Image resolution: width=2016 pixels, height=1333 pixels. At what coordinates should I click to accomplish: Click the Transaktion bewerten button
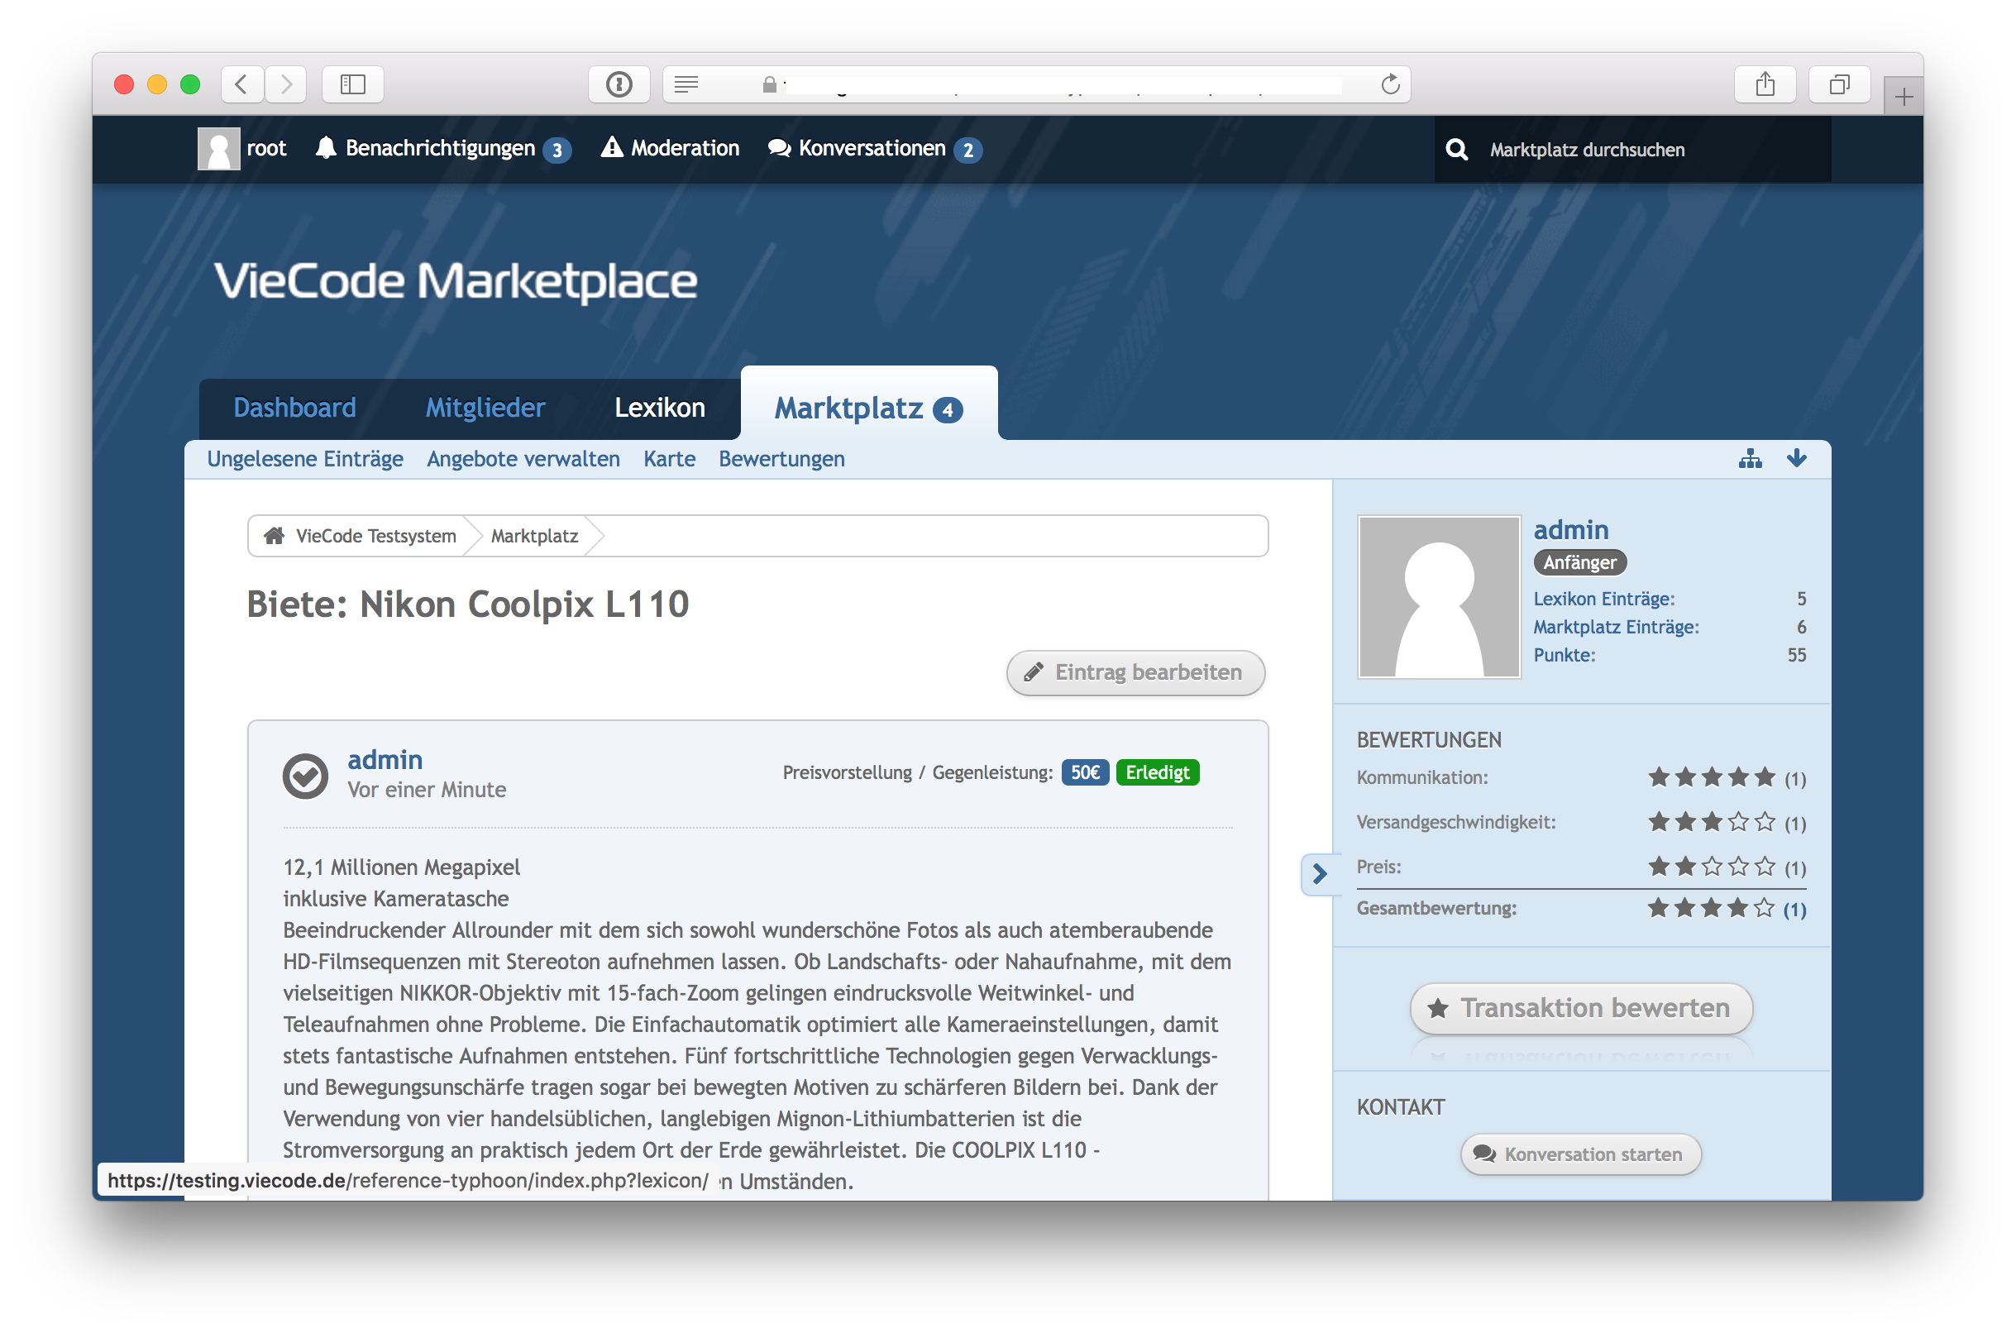tap(1581, 1008)
